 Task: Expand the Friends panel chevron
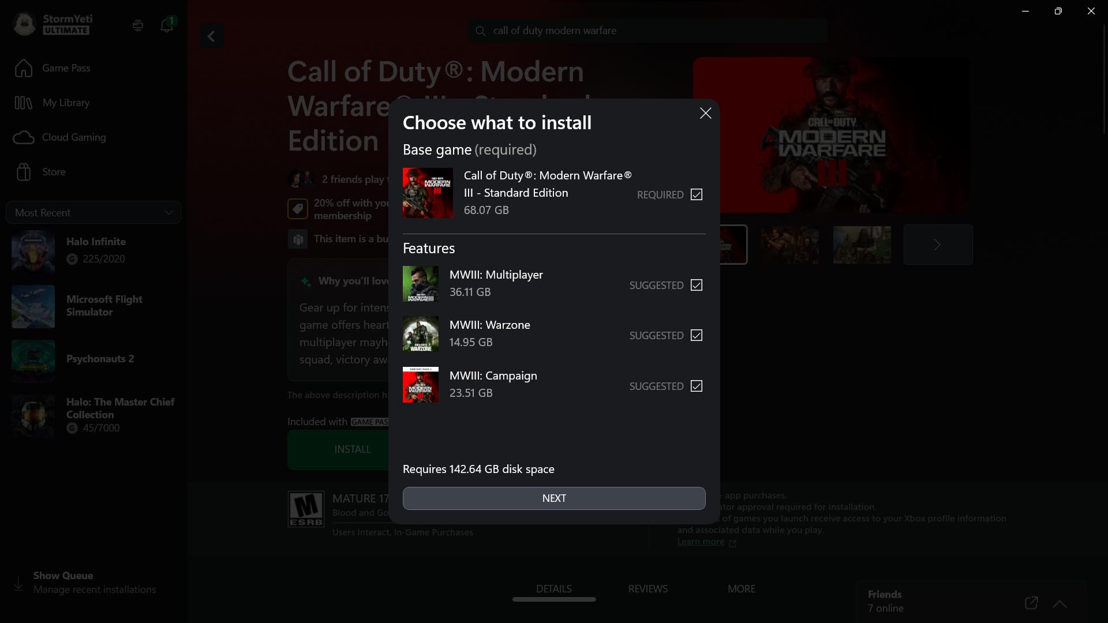click(x=1060, y=605)
